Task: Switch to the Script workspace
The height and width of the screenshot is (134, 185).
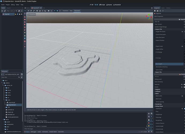Action: (102, 5)
